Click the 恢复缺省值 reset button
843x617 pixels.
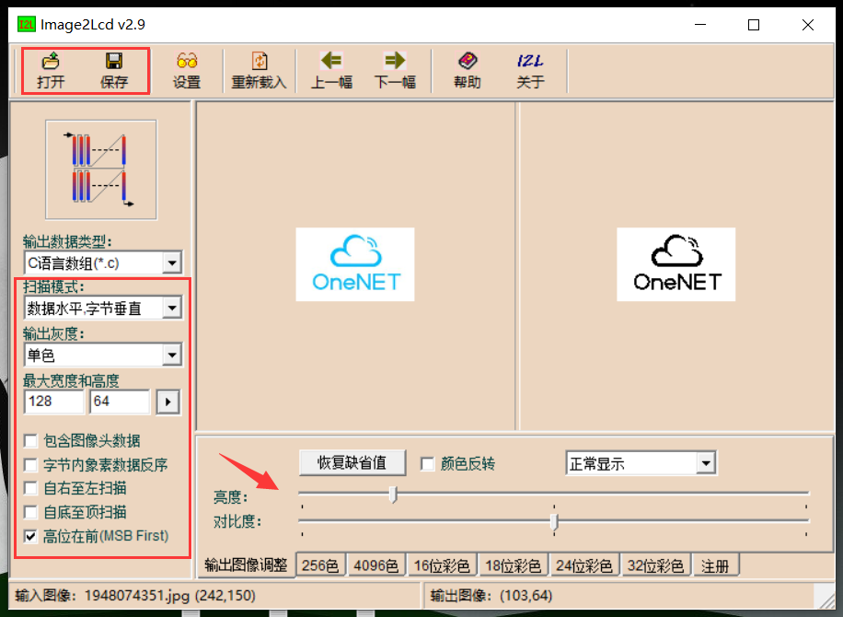click(352, 462)
